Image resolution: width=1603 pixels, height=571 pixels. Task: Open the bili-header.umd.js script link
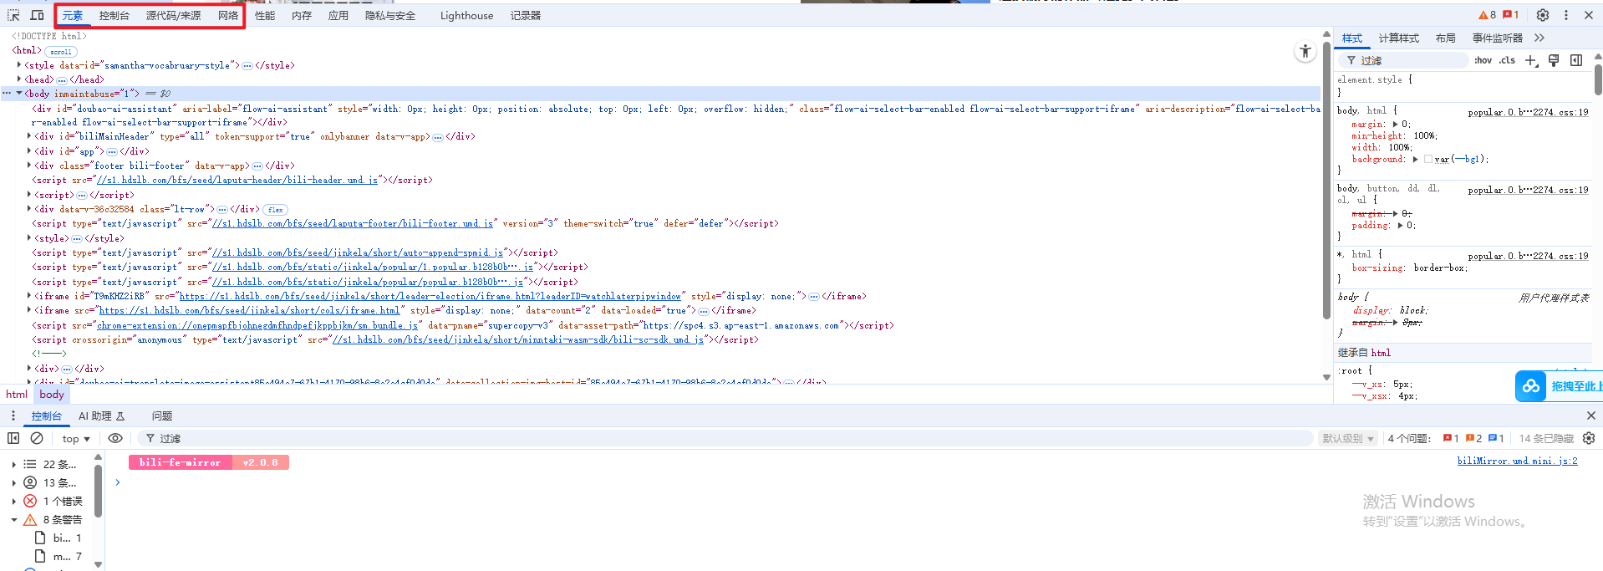pos(237,180)
